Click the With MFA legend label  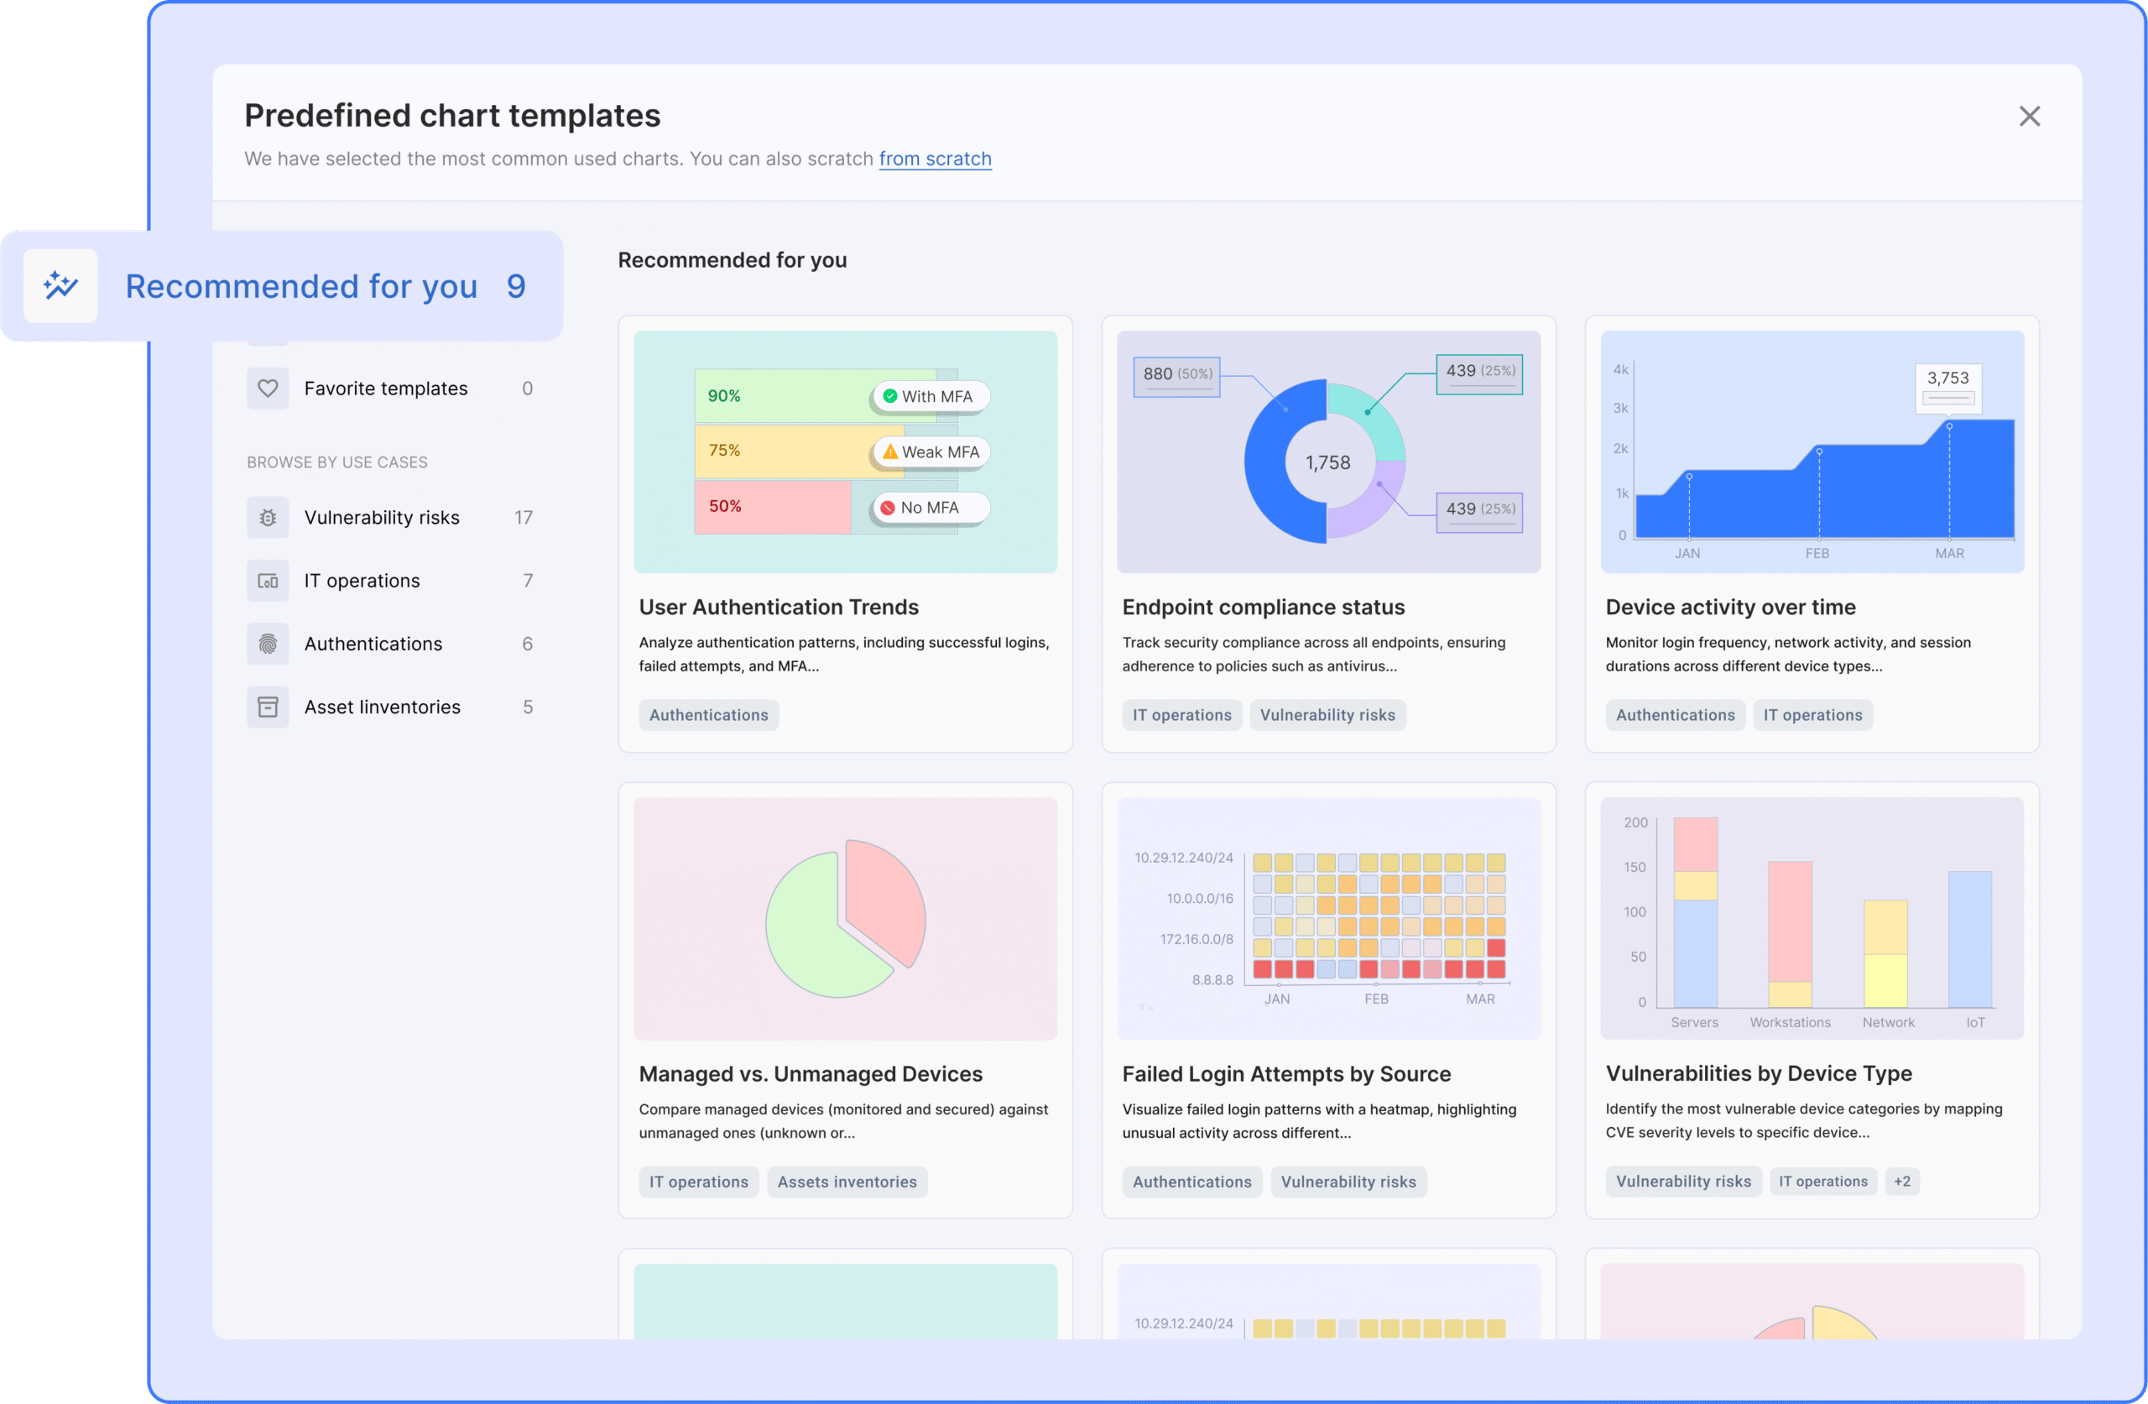(x=930, y=396)
